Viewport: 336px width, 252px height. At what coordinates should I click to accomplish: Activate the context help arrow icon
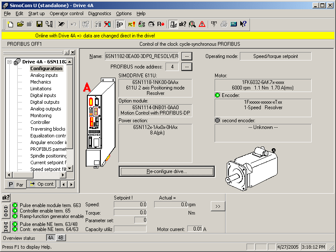pos(243,24)
